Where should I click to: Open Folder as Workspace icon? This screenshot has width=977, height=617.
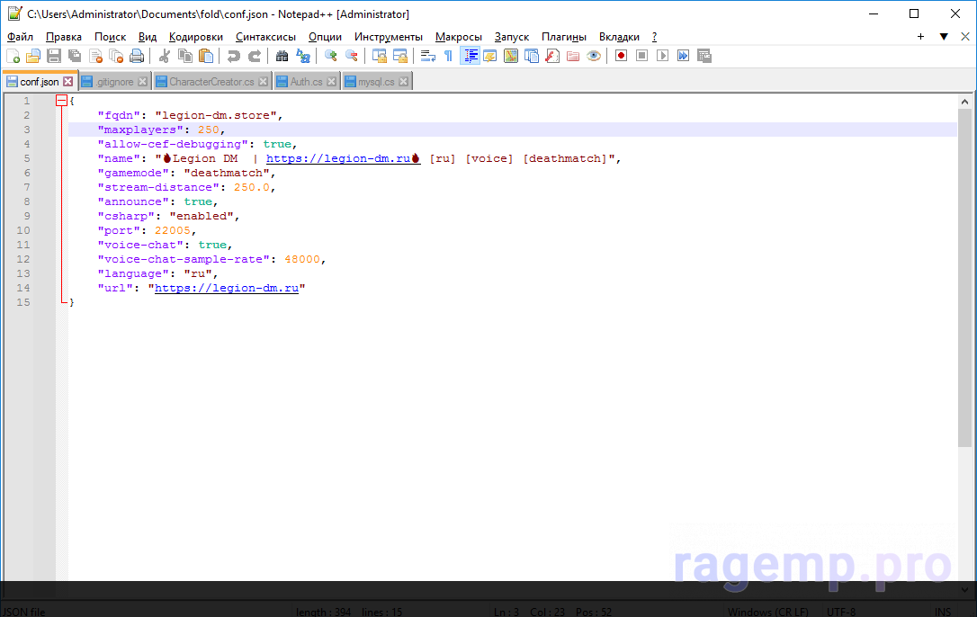573,56
